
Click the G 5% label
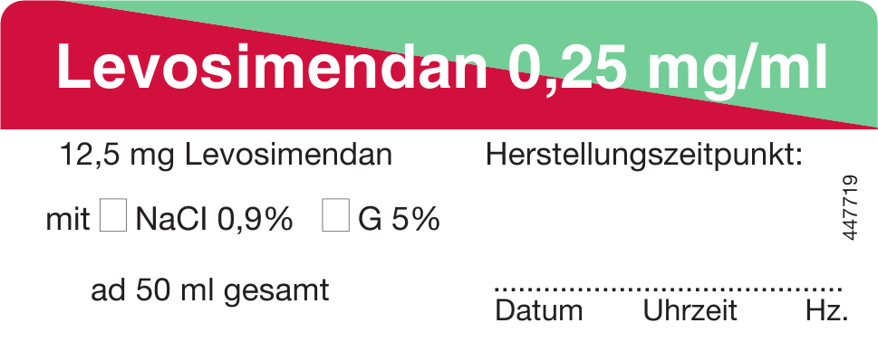[399, 220]
